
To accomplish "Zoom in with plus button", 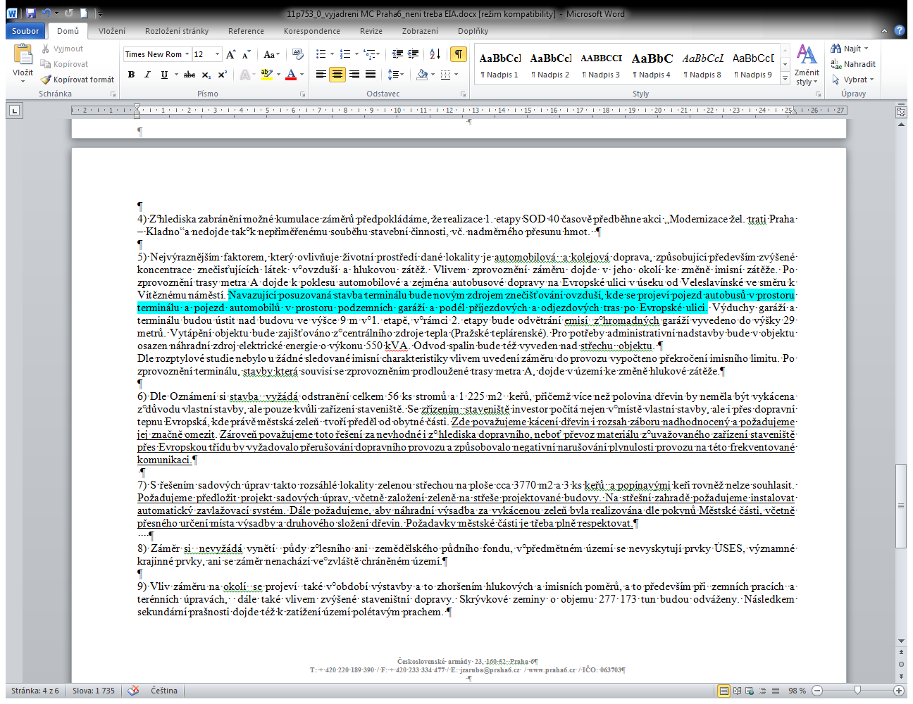I will (x=899, y=691).
